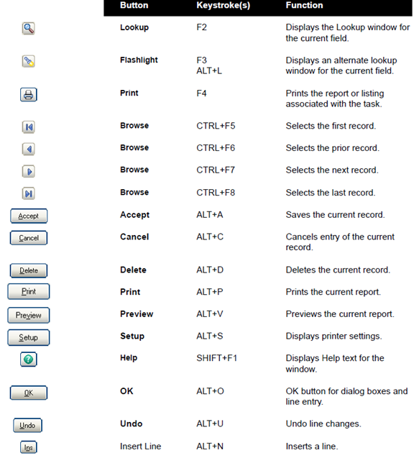This screenshot has height=458, width=414.
Task: Click 'Undo line changes.' text
Action: click(x=323, y=423)
